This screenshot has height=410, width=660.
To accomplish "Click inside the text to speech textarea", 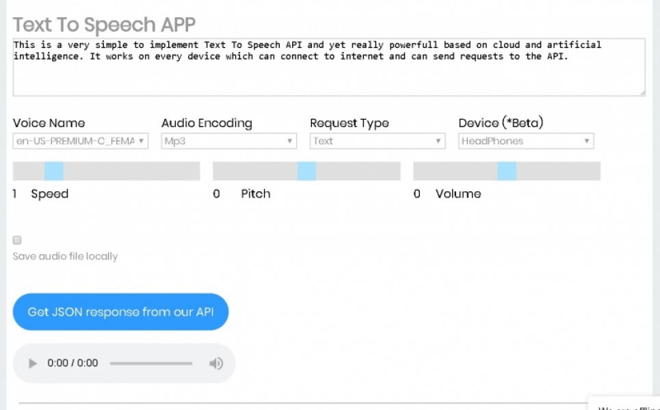I will coord(328,72).
